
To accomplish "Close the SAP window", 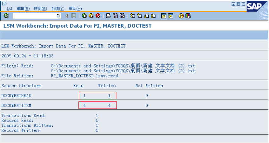I will click(x=243, y=4).
